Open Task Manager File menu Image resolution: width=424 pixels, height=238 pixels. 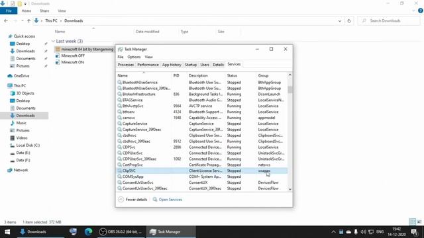point(121,57)
